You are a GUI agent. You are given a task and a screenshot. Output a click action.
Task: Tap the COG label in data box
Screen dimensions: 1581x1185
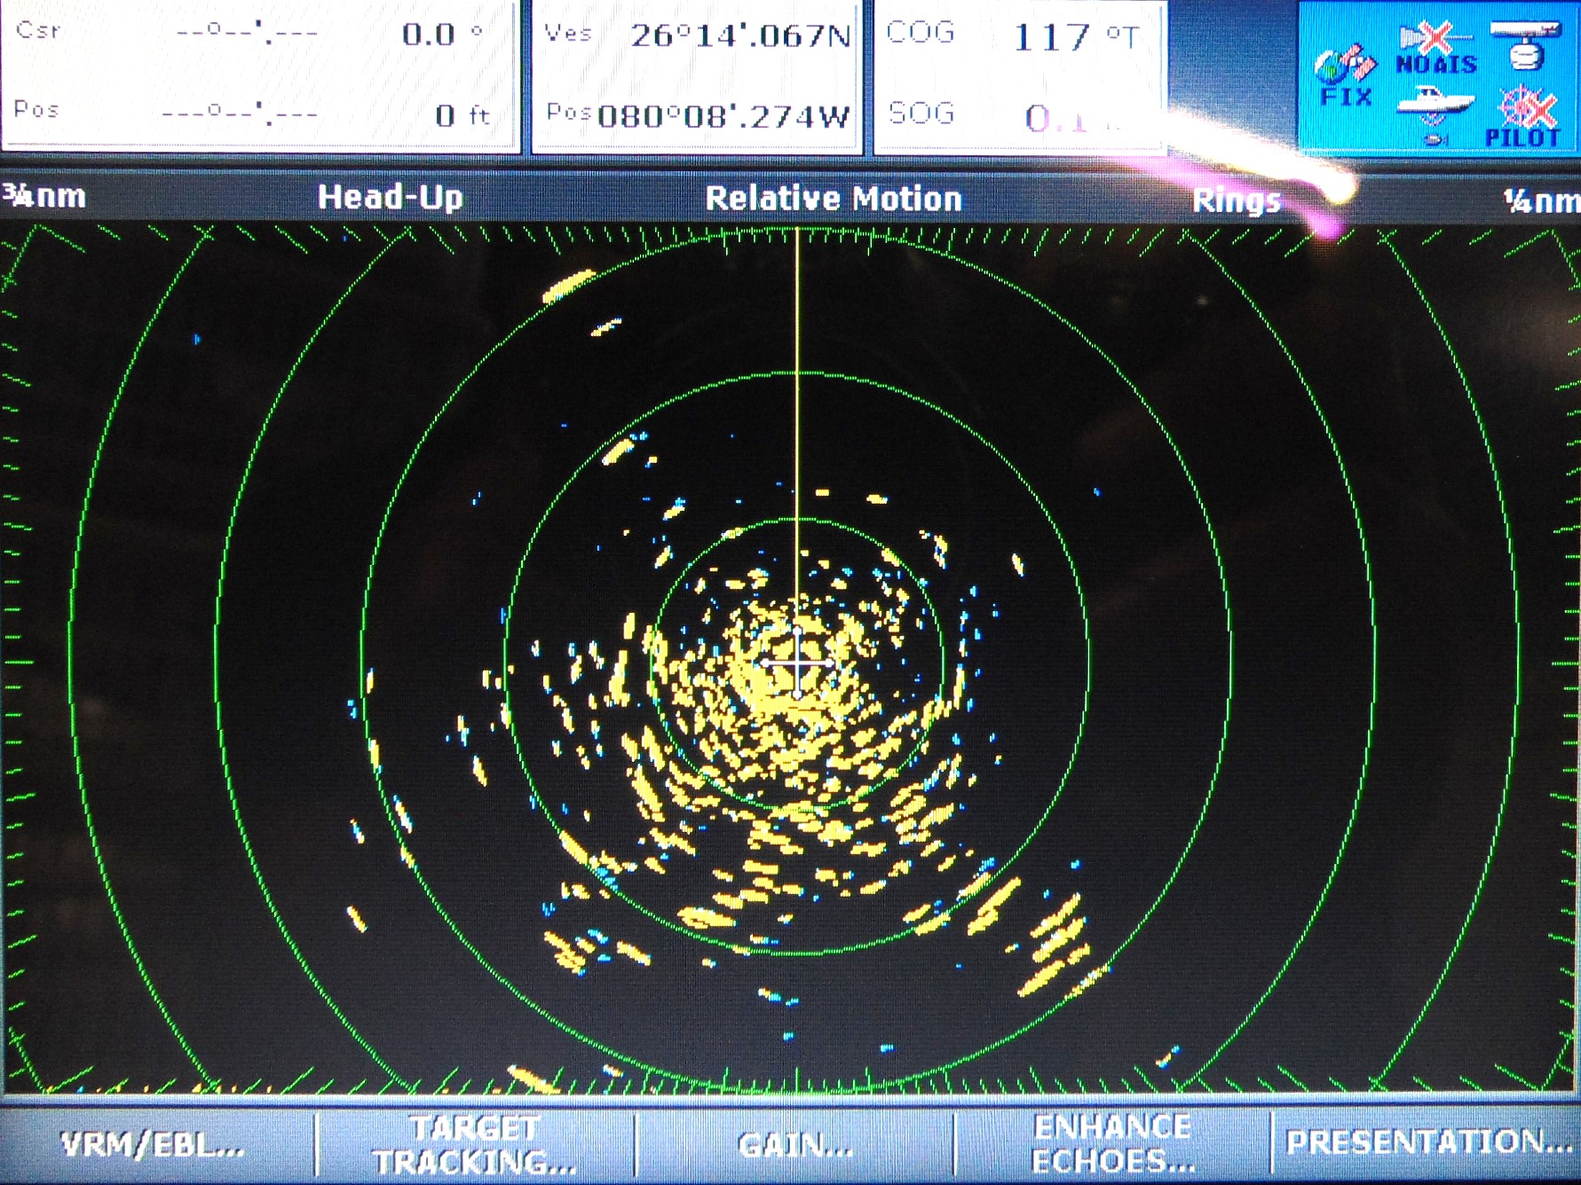tap(921, 33)
